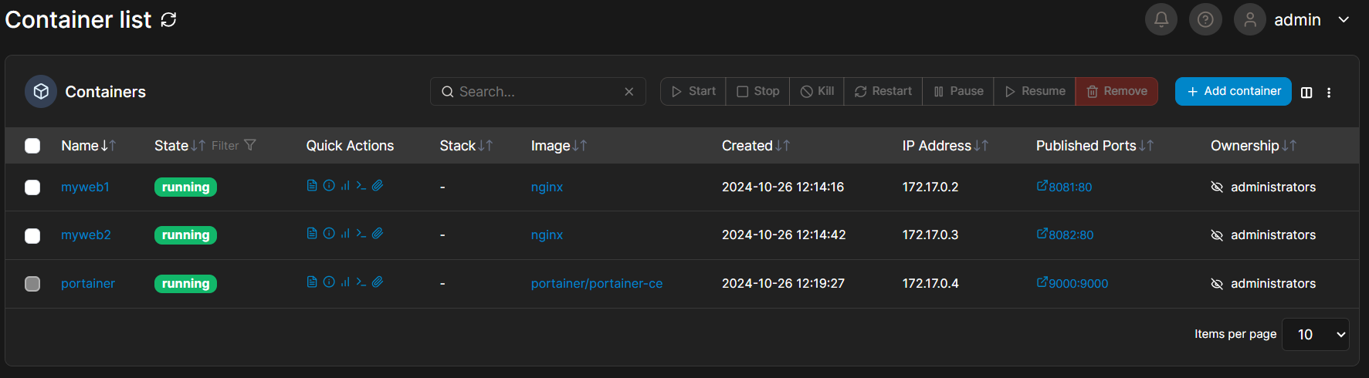The image size is (1369, 378).
Task: Click attach icon for myweb2
Action: [x=378, y=233]
